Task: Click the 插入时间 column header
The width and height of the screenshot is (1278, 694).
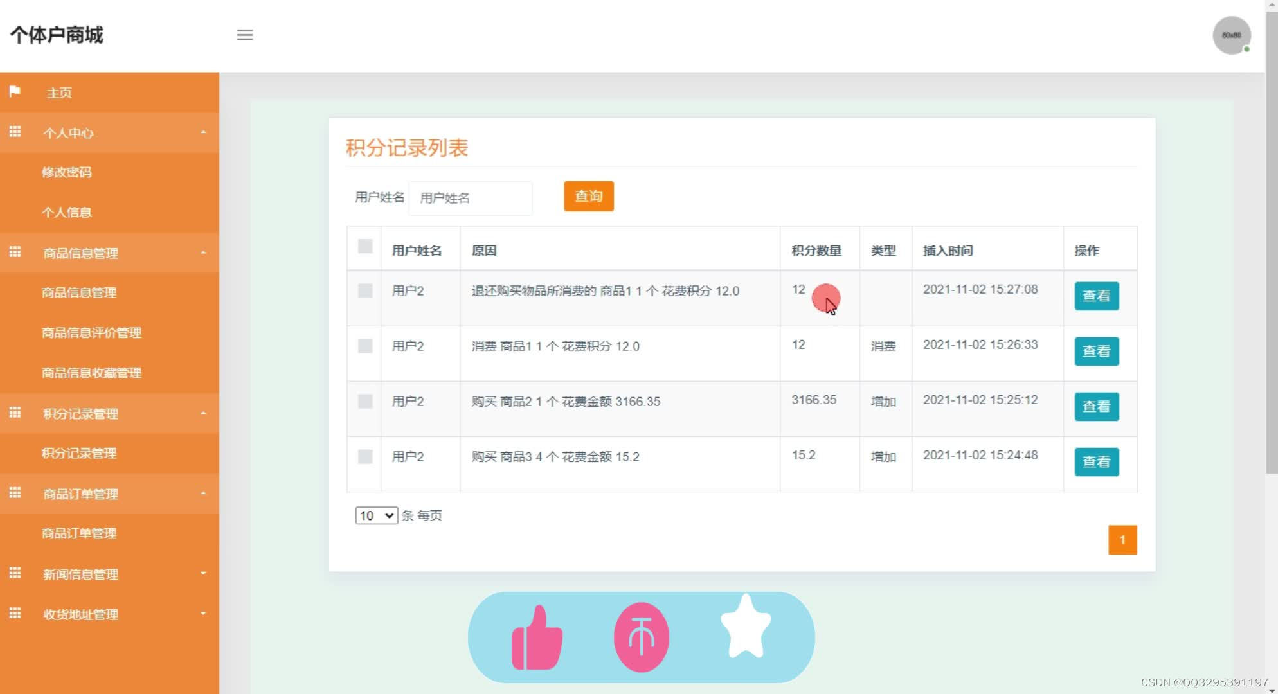Action: [x=948, y=251]
